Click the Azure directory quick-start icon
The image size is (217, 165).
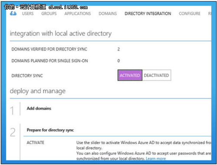13,13
